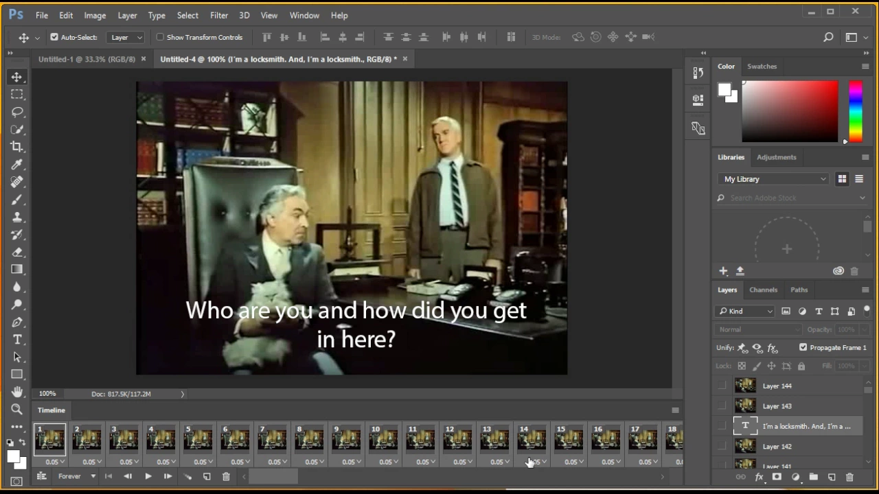Create a new layer from Layers panel
Image resolution: width=879 pixels, height=494 pixels.
pos(832,477)
